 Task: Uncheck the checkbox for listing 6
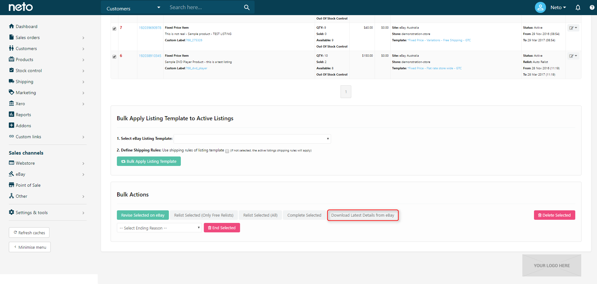(x=114, y=57)
